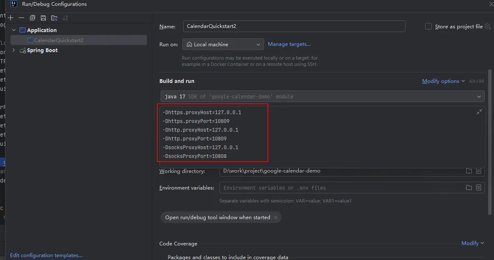Screen dimensions: 494x260
Task: Click the Remove Configuration minus icon
Action: (22, 18)
